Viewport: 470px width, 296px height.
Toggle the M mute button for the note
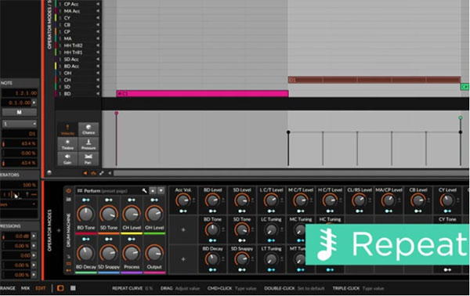19,112
